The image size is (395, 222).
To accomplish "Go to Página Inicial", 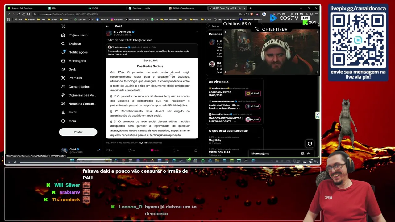I will (x=75, y=35).
